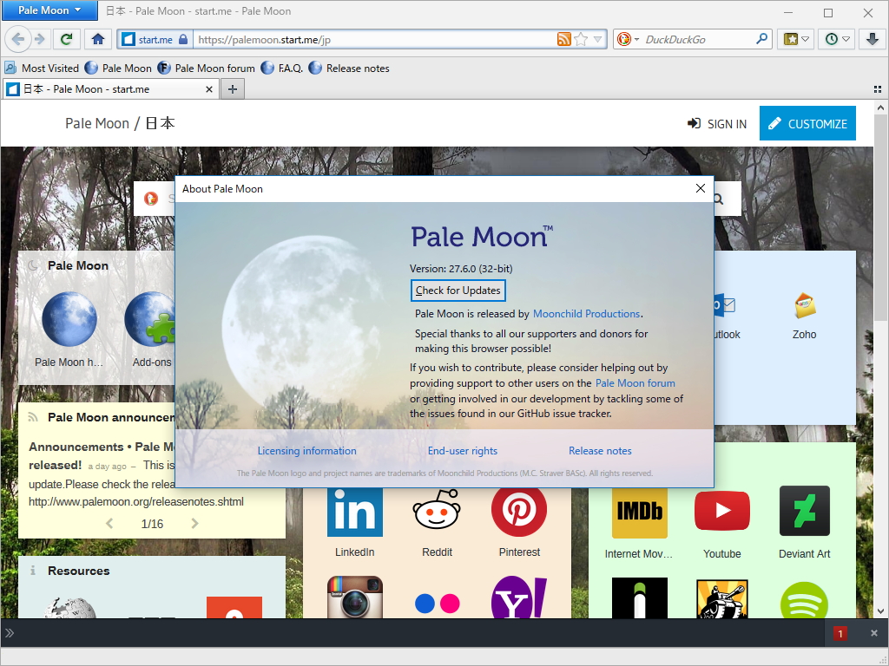The width and height of the screenshot is (889, 666).
Task: Navigate back to the previous page
Action: (x=18, y=38)
